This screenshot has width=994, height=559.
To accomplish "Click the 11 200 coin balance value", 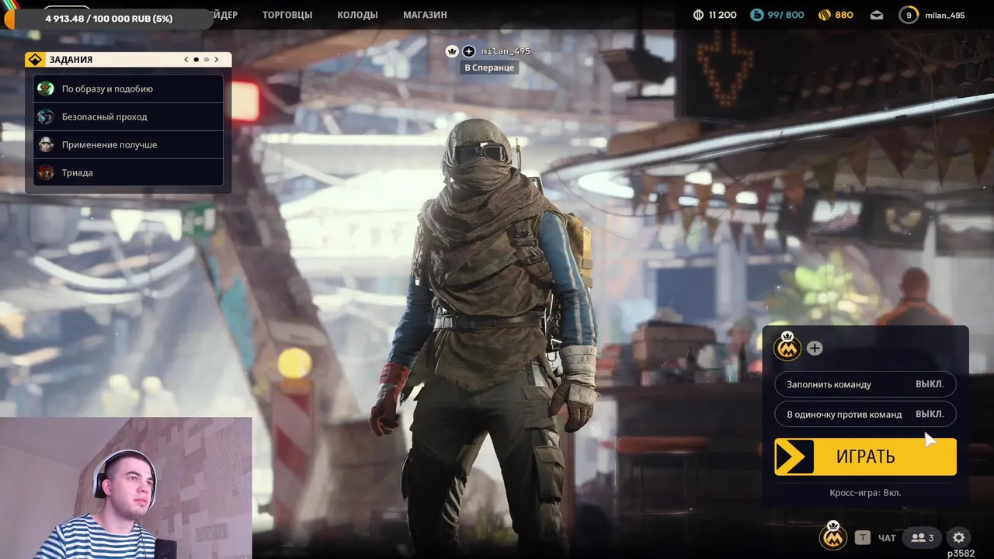I will pyautogui.click(x=722, y=15).
